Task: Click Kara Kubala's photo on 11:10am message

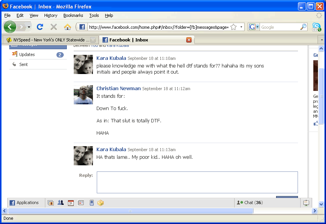Action: tap(83, 64)
